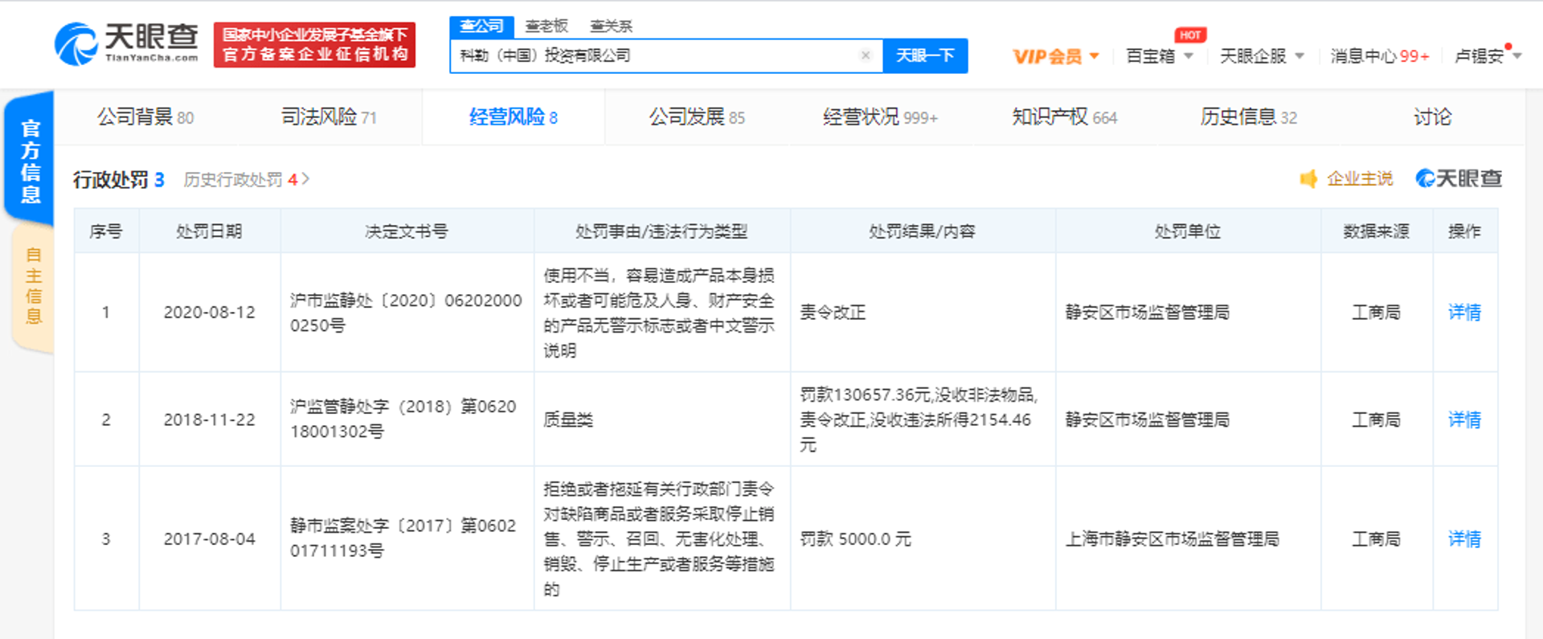
Task: Click the 2020-08-12 date cell
Action: point(209,313)
